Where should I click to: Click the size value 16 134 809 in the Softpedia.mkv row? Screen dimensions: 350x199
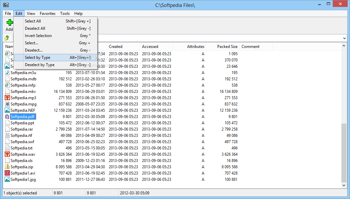tap(63, 91)
